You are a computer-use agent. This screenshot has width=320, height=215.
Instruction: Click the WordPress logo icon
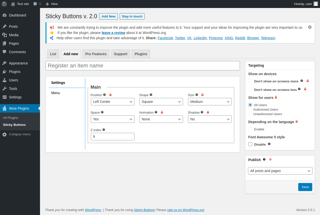(4, 4)
